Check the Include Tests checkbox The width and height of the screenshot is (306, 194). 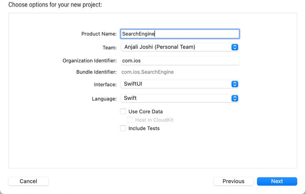(x=123, y=128)
